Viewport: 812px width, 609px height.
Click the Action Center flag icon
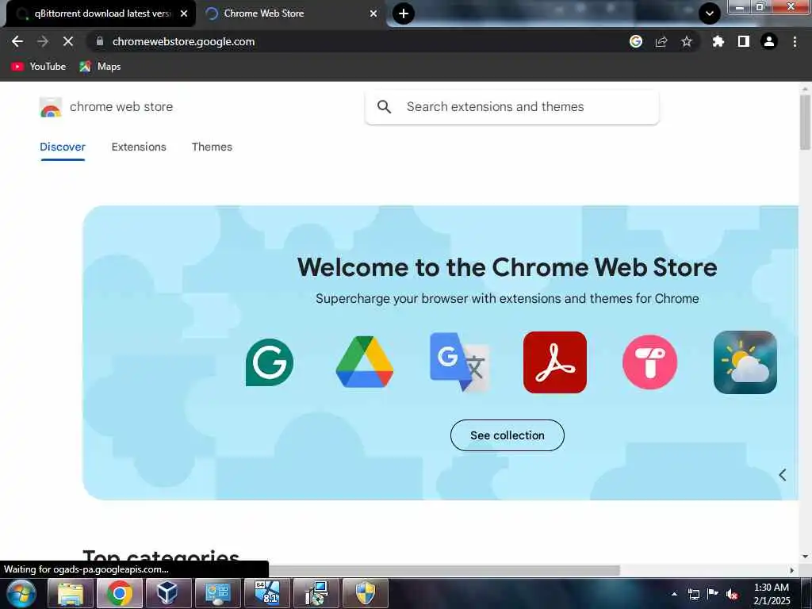click(x=713, y=594)
